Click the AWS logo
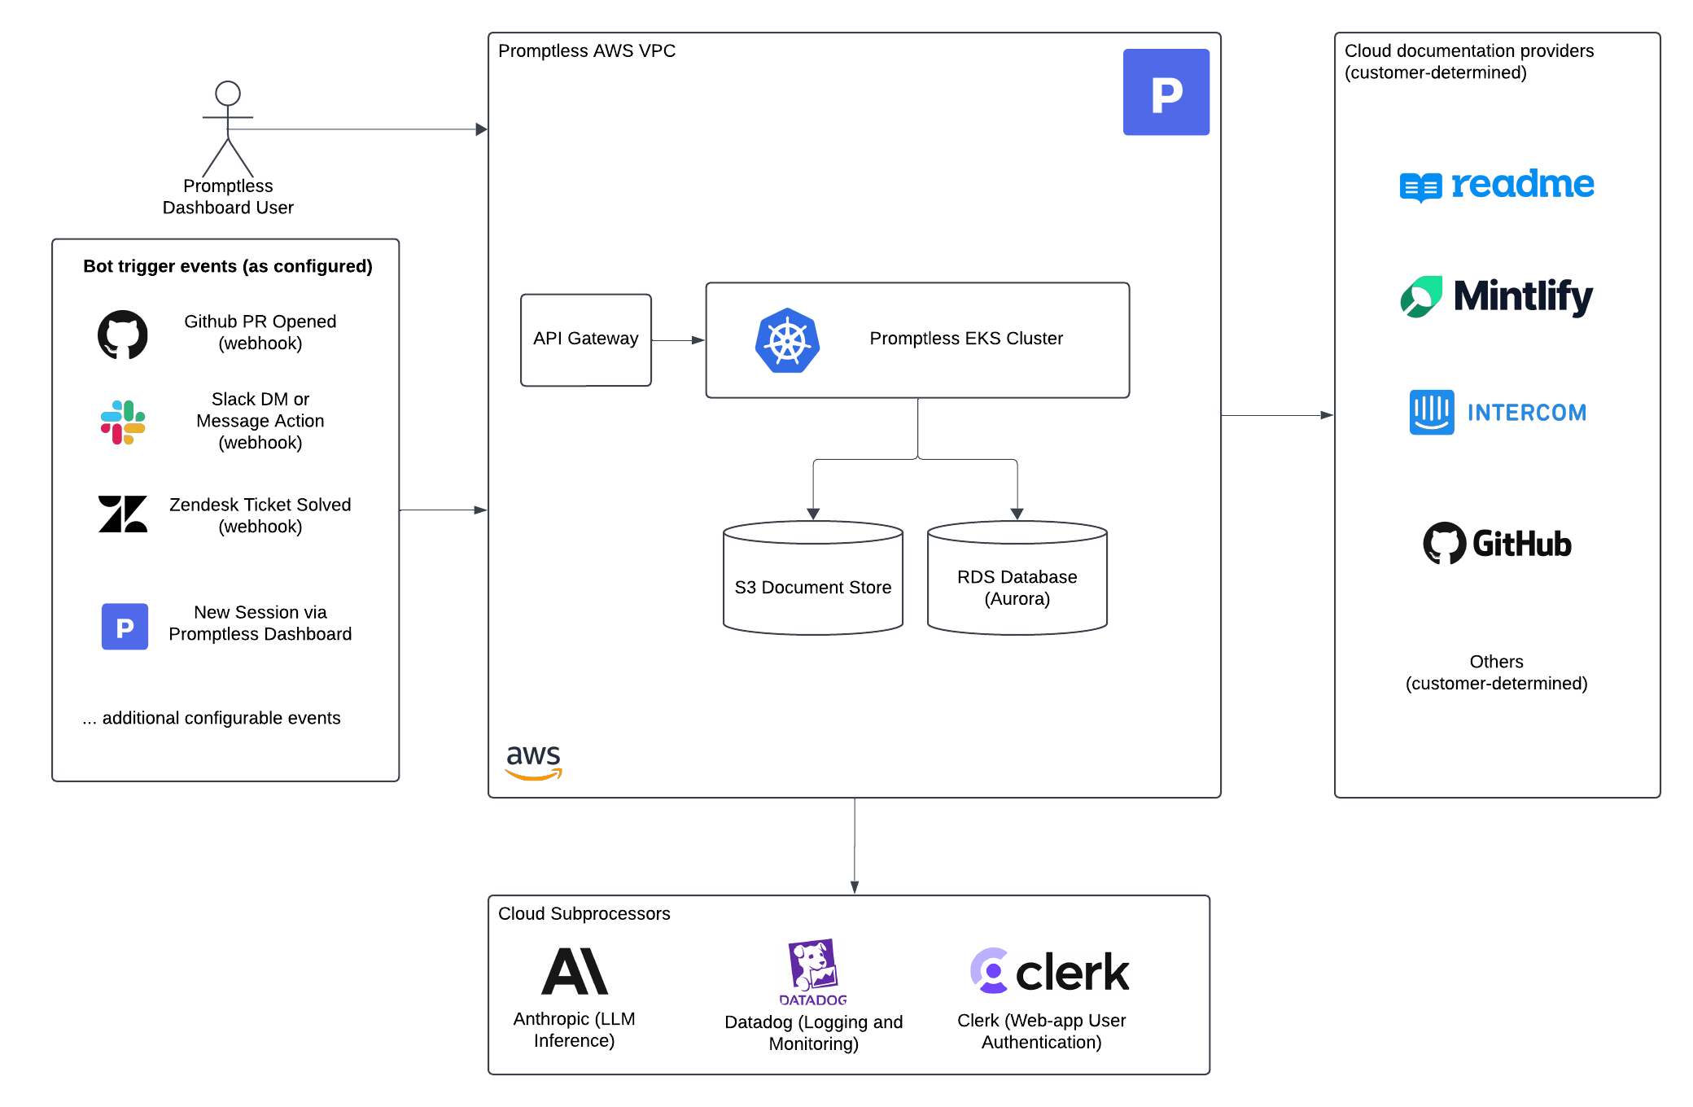The height and width of the screenshot is (1107, 1693). [x=534, y=762]
